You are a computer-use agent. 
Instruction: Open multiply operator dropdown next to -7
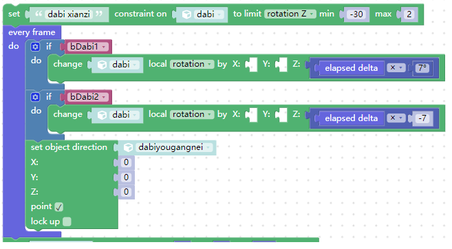[396, 118]
